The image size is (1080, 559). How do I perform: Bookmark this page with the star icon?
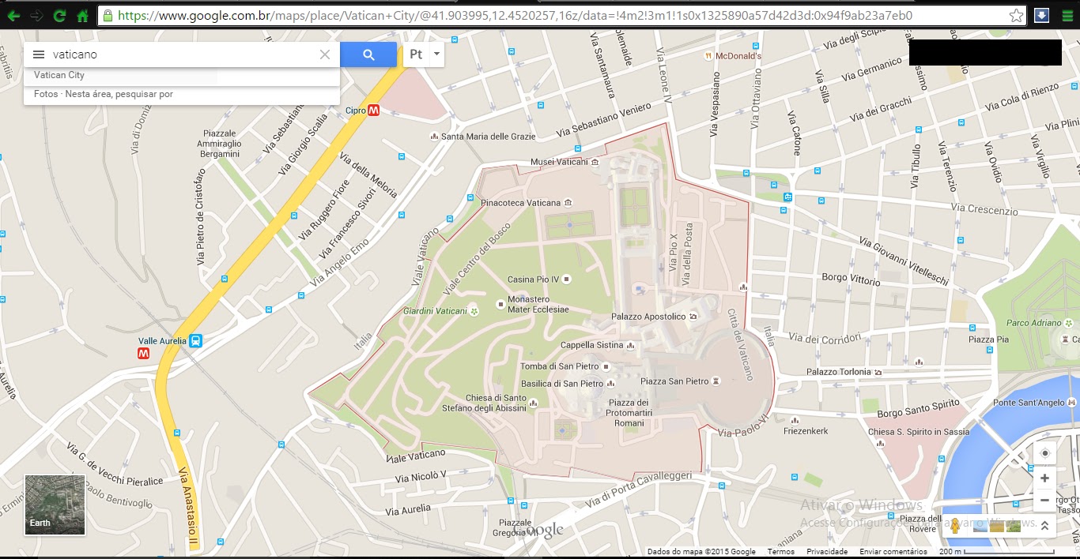point(1017,15)
